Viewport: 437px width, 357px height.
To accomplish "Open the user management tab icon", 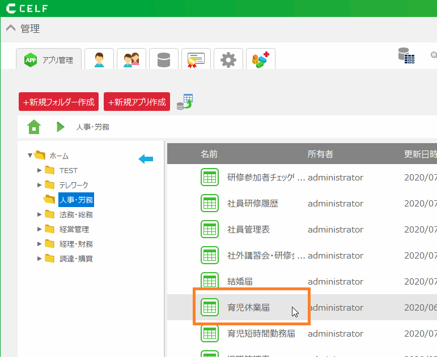I will pyautogui.click(x=99, y=59).
